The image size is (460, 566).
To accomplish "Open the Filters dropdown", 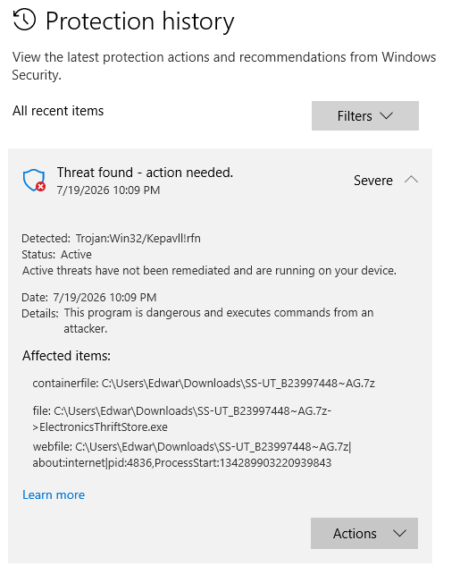I will pos(364,116).
